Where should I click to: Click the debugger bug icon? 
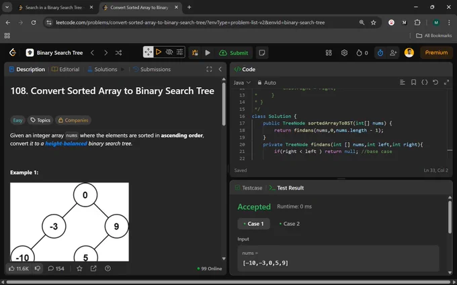195,52
